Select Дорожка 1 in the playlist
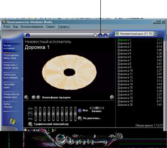The height and width of the screenshot is (148, 167). (x=140, y=40)
